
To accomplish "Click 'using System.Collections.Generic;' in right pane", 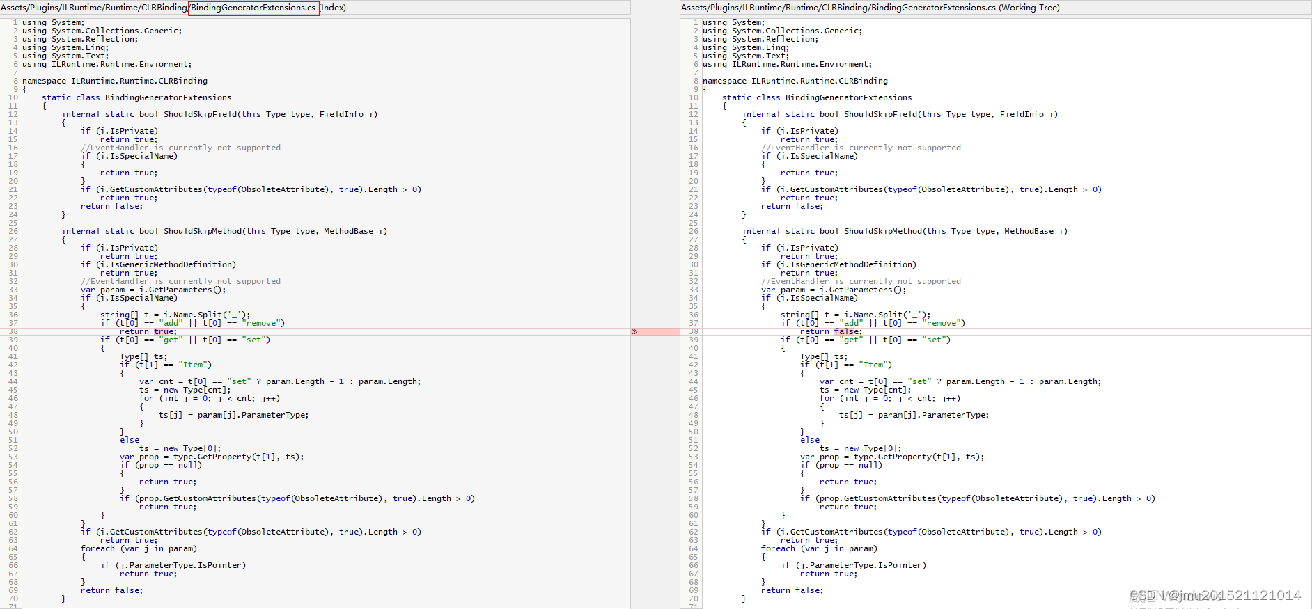I will (782, 31).
